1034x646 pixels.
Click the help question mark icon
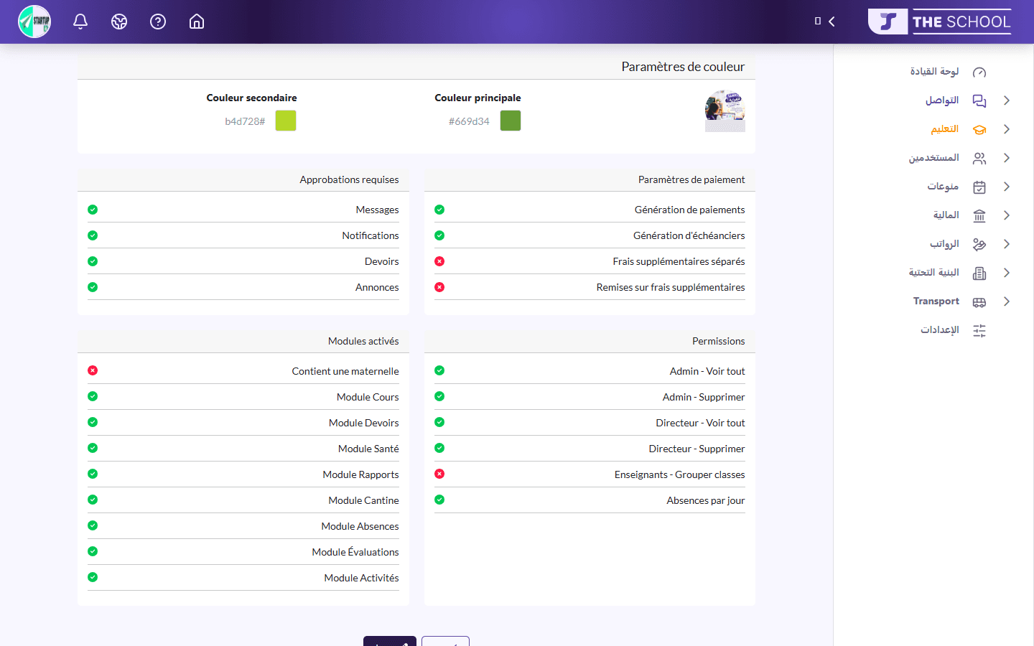(x=158, y=22)
